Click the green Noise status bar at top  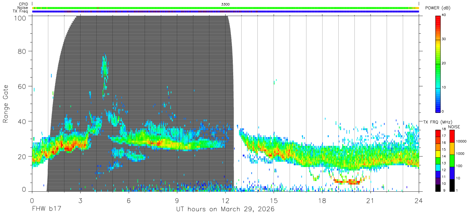point(226,8)
